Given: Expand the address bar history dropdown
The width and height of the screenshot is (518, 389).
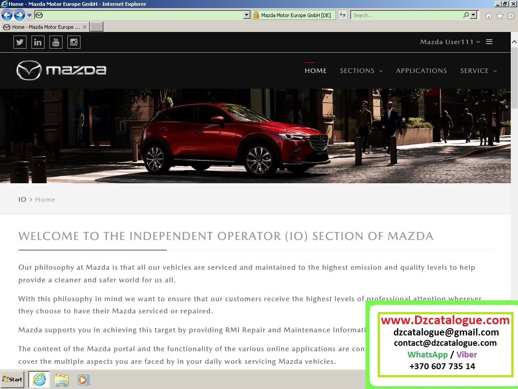Looking at the screenshot, I should [x=246, y=15].
